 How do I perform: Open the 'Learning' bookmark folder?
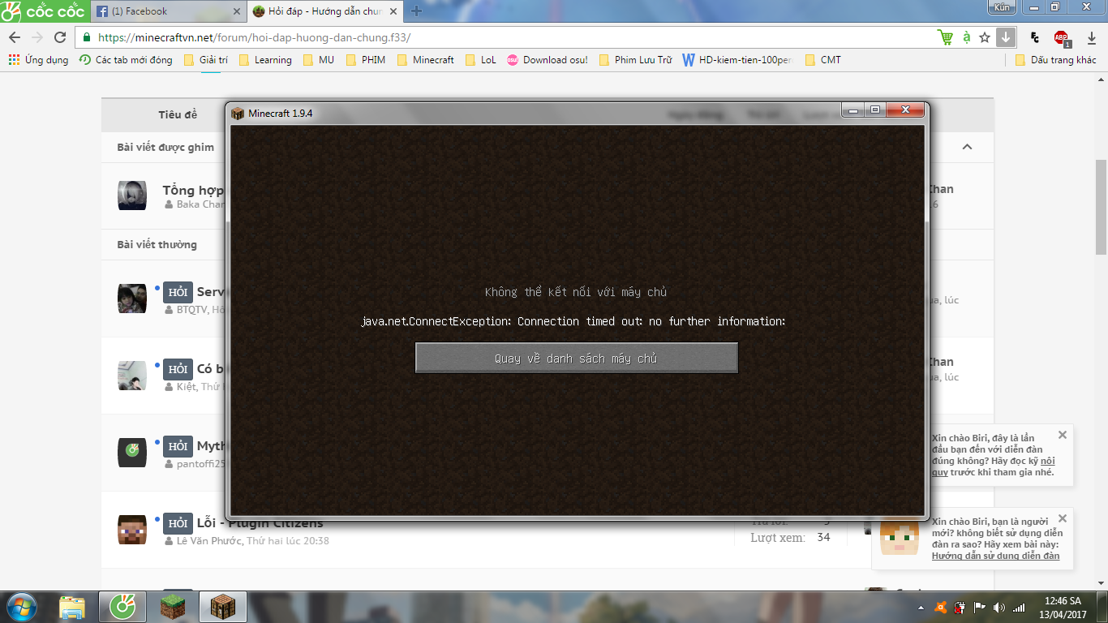tap(265, 60)
